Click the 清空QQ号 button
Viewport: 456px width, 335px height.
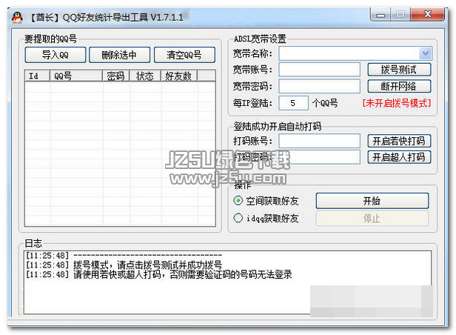pyautogui.click(x=184, y=55)
